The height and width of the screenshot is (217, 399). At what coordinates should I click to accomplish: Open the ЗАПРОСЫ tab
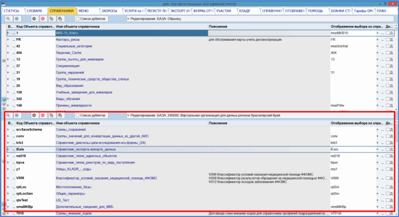tap(109, 11)
